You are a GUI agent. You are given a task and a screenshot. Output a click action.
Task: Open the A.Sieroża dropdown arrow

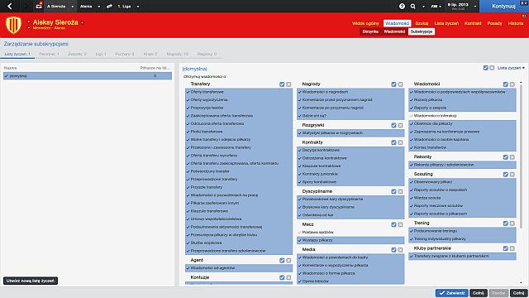point(72,7)
